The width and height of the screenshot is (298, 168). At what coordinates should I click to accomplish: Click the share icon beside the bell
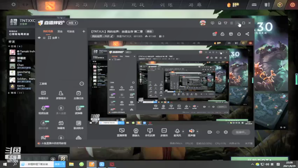tap(247, 34)
